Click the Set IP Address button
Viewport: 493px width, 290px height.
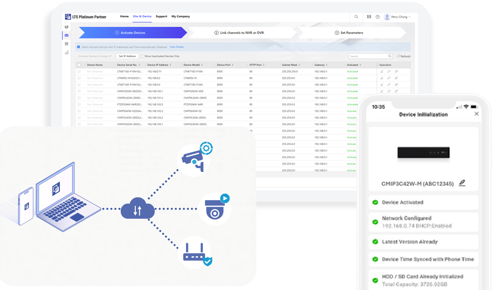pyautogui.click(x=128, y=56)
